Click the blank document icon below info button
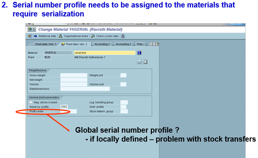The width and height of the screenshot is (258, 158). pyautogui.click(x=145, y=62)
